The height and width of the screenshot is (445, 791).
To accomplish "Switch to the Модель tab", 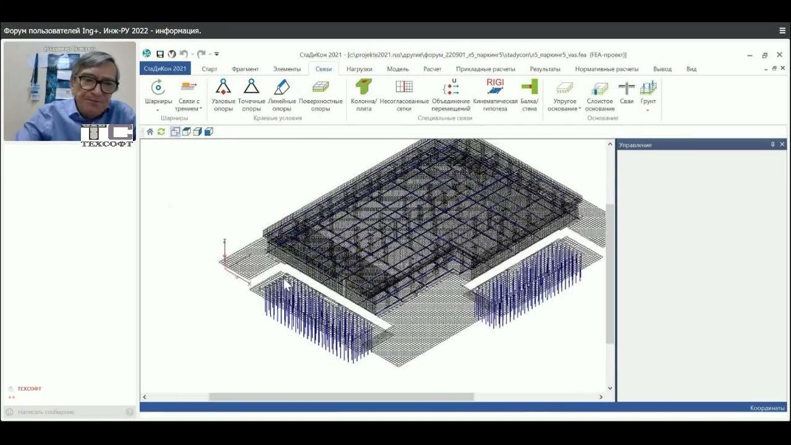I will [398, 69].
